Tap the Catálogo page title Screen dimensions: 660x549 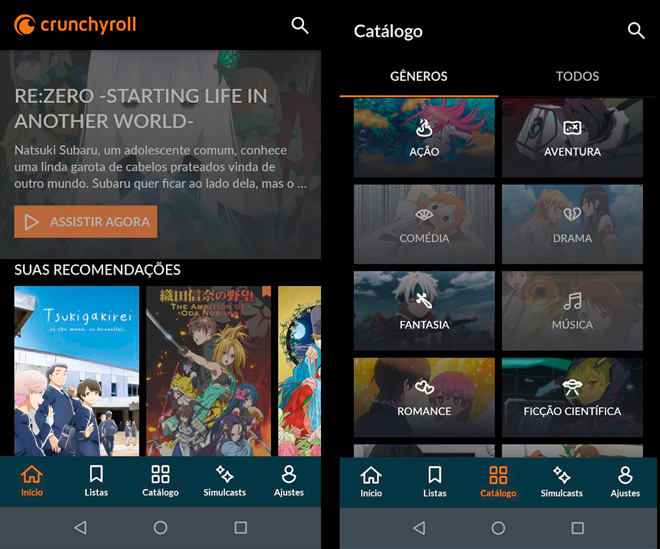(388, 31)
